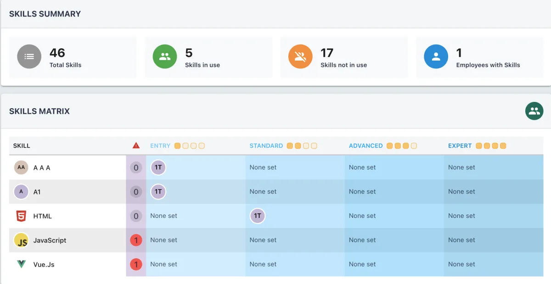Click the SKILLS SUMMARY heading
551x284 pixels.
(45, 14)
